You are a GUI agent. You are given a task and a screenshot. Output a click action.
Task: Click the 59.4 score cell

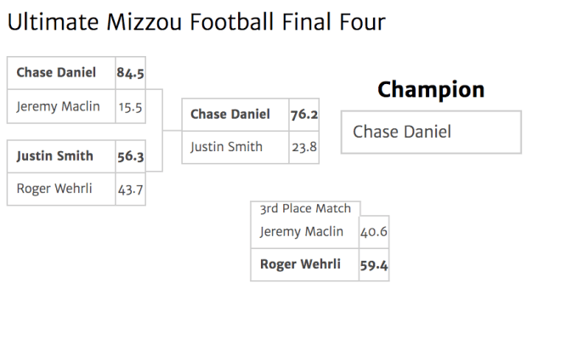click(x=373, y=264)
